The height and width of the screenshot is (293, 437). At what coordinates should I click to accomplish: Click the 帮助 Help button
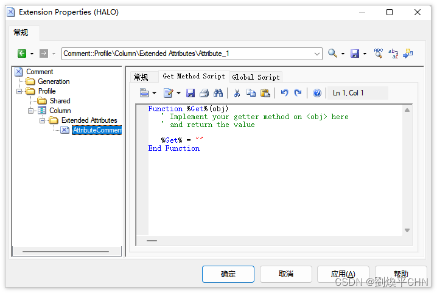400,274
